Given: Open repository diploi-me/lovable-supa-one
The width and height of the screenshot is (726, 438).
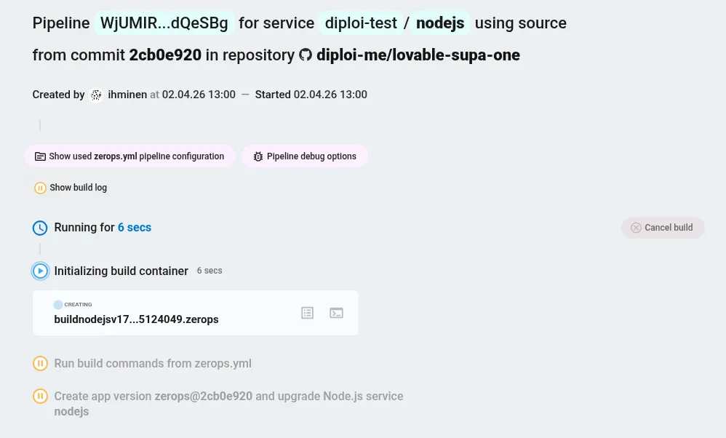Looking at the screenshot, I should coord(418,55).
